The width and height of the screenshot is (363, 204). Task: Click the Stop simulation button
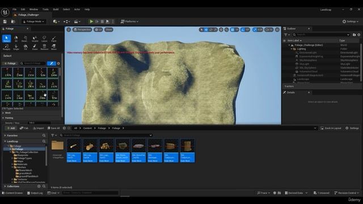coord(102,22)
